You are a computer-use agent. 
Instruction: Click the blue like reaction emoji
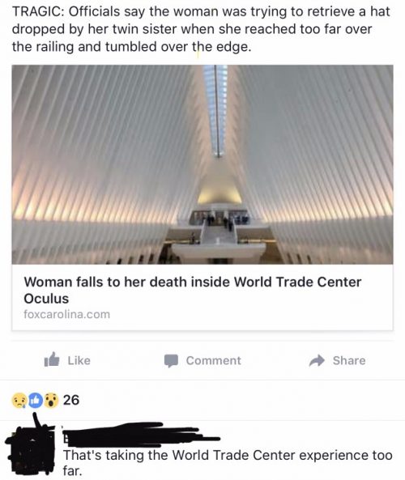(36, 401)
